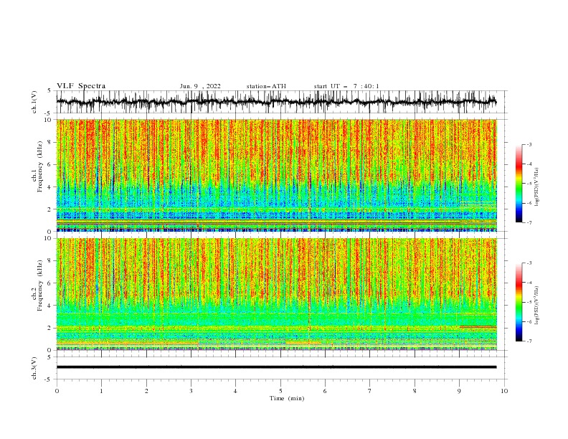Click time axis tick label "4"
568x439 pixels.
click(x=235, y=391)
